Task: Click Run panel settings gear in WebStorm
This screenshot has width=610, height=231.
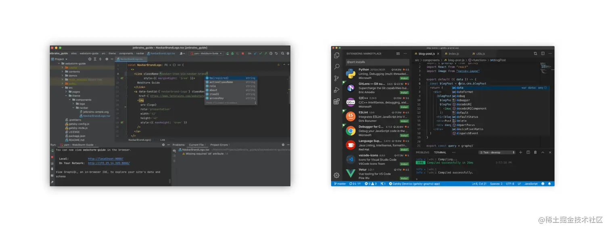Action: [x=163, y=145]
